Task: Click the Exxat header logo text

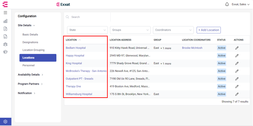Action: click(x=63, y=4)
